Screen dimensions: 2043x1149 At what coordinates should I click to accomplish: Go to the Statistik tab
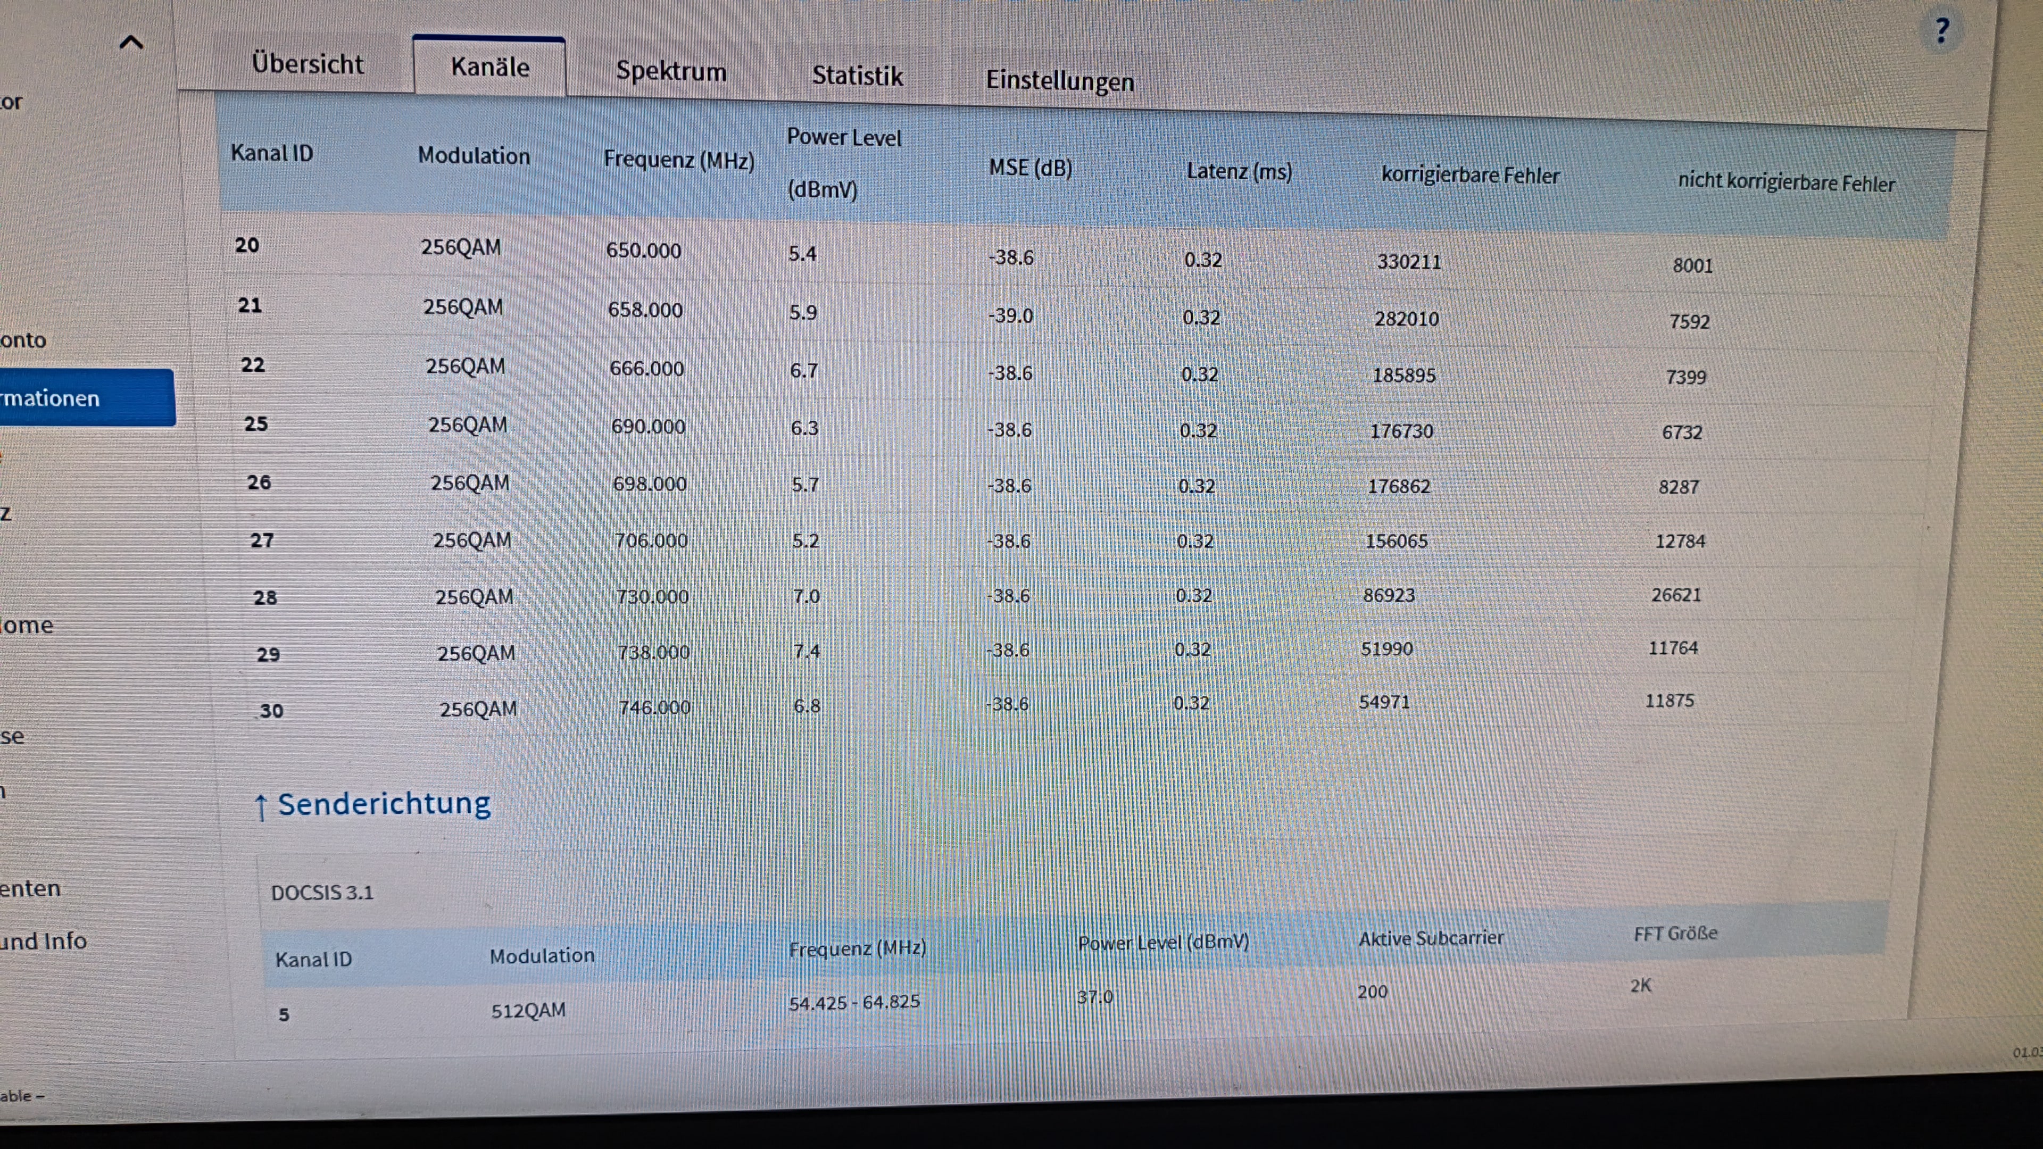857,76
